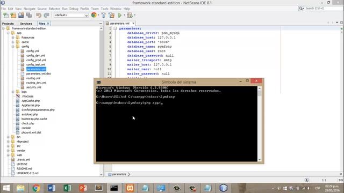
Task: Select SymfonyRequirements.php in file tree
Action: (38, 110)
